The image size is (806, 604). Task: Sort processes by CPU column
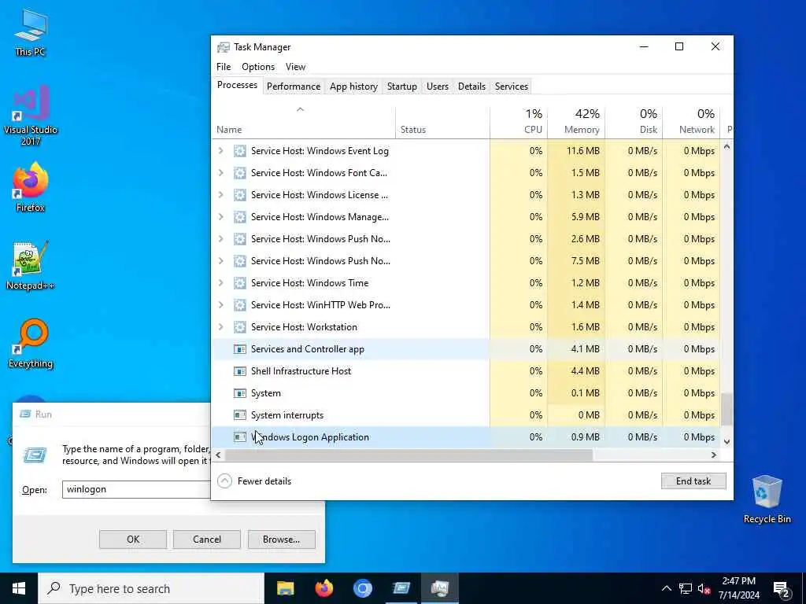(x=519, y=122)
